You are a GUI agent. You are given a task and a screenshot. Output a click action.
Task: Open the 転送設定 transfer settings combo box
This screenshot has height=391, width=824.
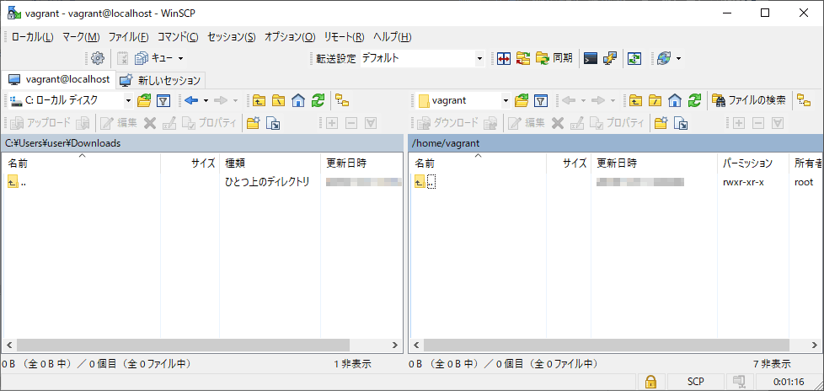422,58
